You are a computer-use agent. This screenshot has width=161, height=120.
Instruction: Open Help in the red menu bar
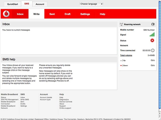(102, 14)
